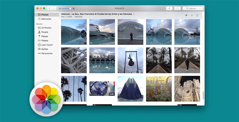Toggle the heart favorite on the second photo
Screen dimensions: 239x122
pos(91,43)
